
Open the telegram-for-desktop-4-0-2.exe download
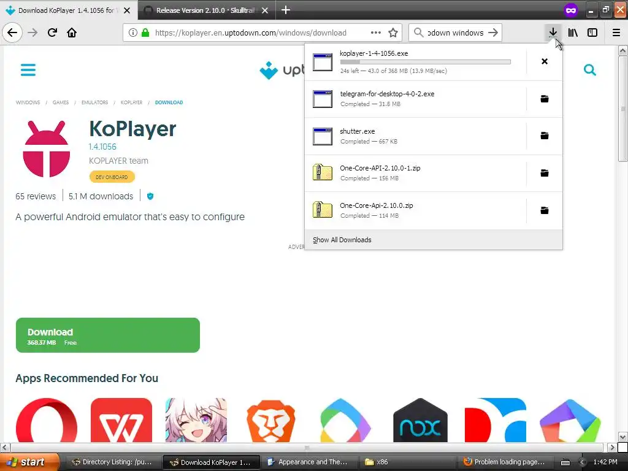click(415, 99)
